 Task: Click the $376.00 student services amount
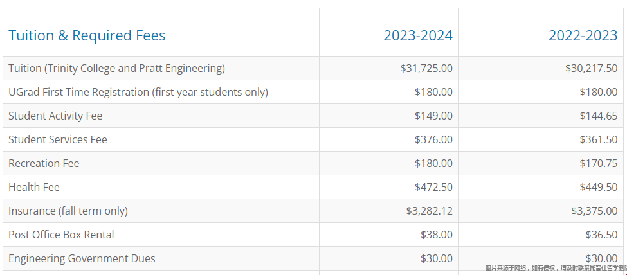click(x=433, y=139)
